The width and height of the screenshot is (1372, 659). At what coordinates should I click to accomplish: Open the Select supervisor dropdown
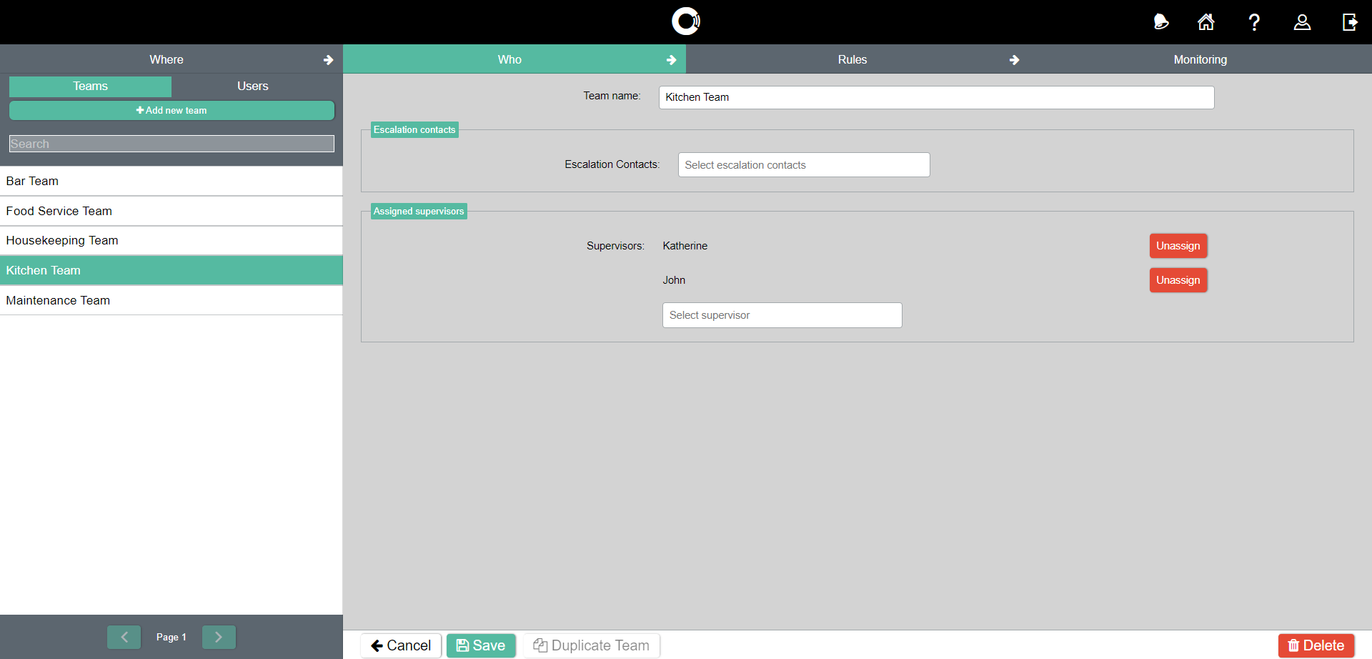(782, 315)
